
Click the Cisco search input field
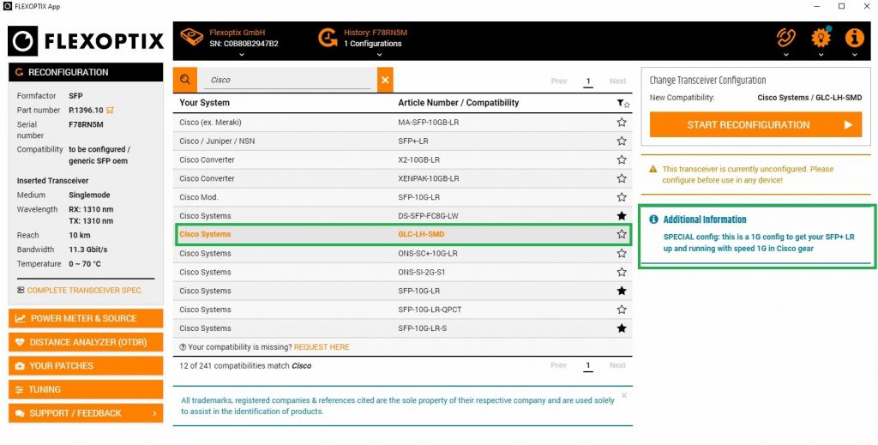(x=287, y=80)
